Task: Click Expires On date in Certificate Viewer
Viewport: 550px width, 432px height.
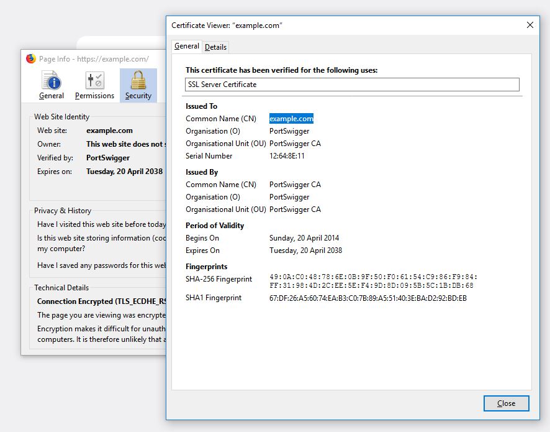Action: (x=305, y=250)
